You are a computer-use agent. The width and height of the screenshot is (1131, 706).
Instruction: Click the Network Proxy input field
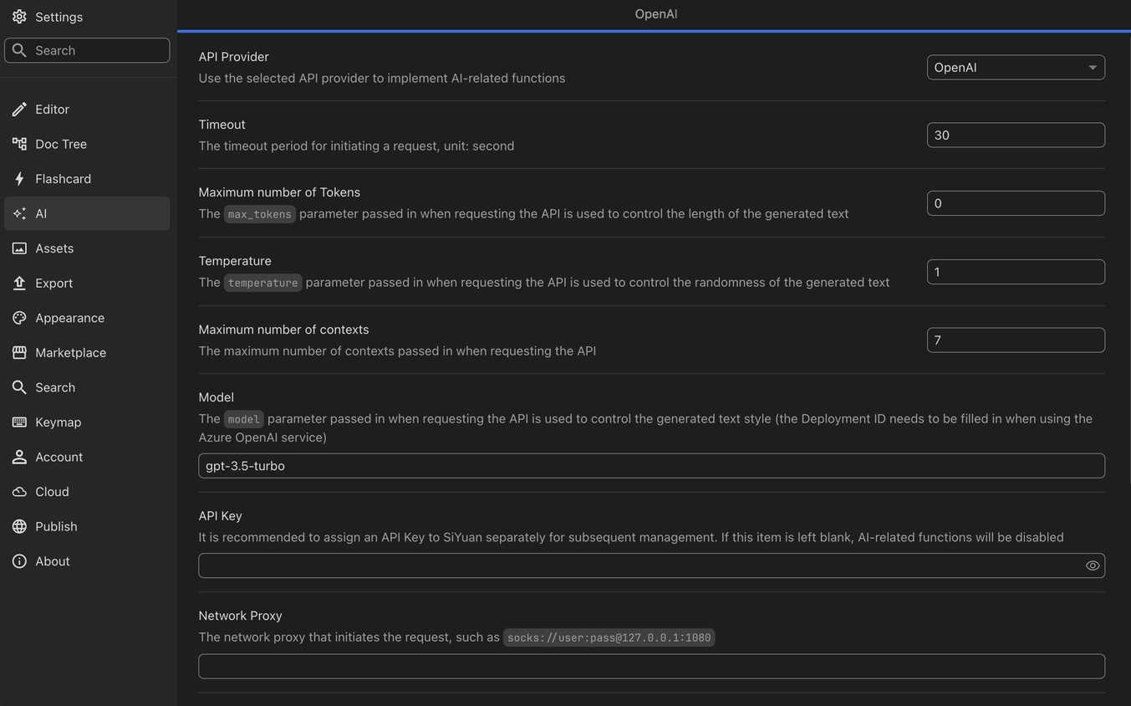[x=651, y=667]
